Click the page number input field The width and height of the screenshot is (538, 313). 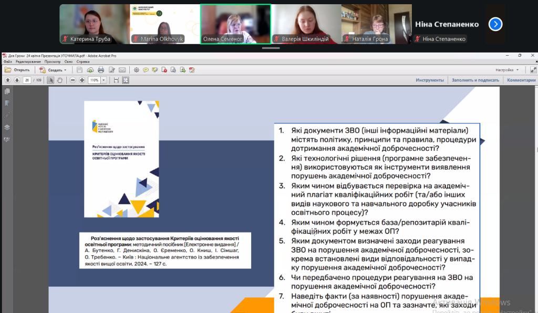tap(26, 80)
